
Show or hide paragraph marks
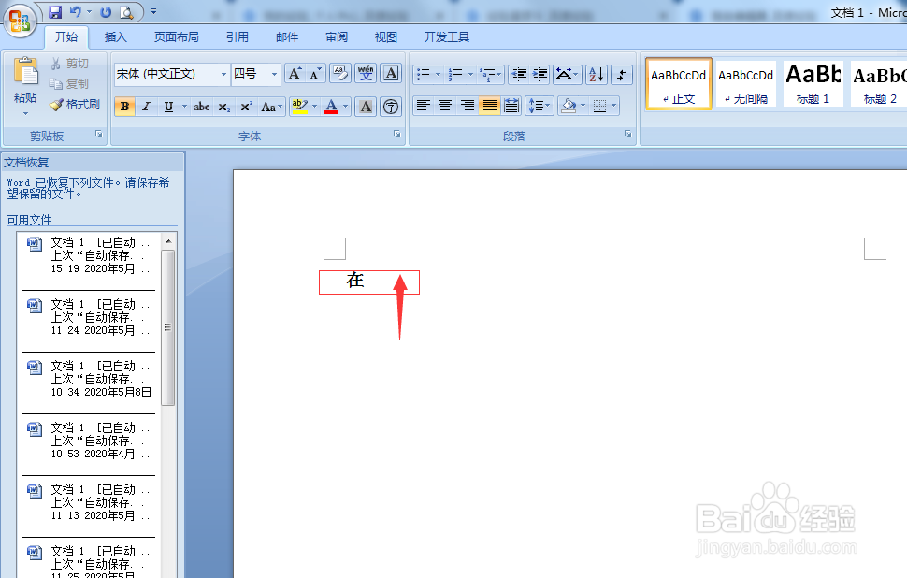[x=622, y=75]
